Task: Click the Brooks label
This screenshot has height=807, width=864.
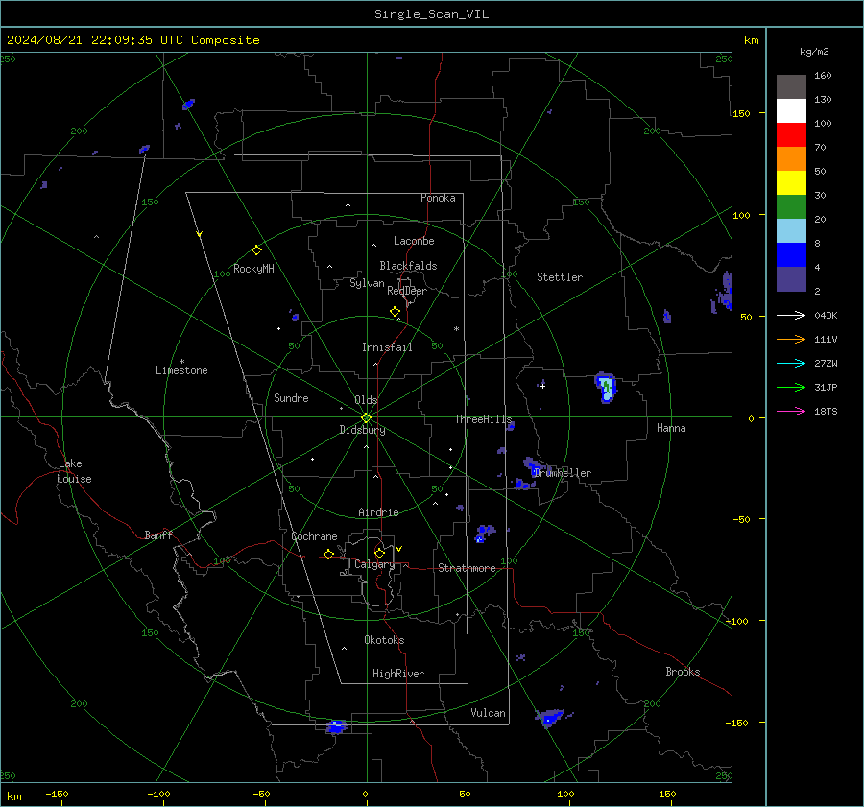Action: coord(683,672)
